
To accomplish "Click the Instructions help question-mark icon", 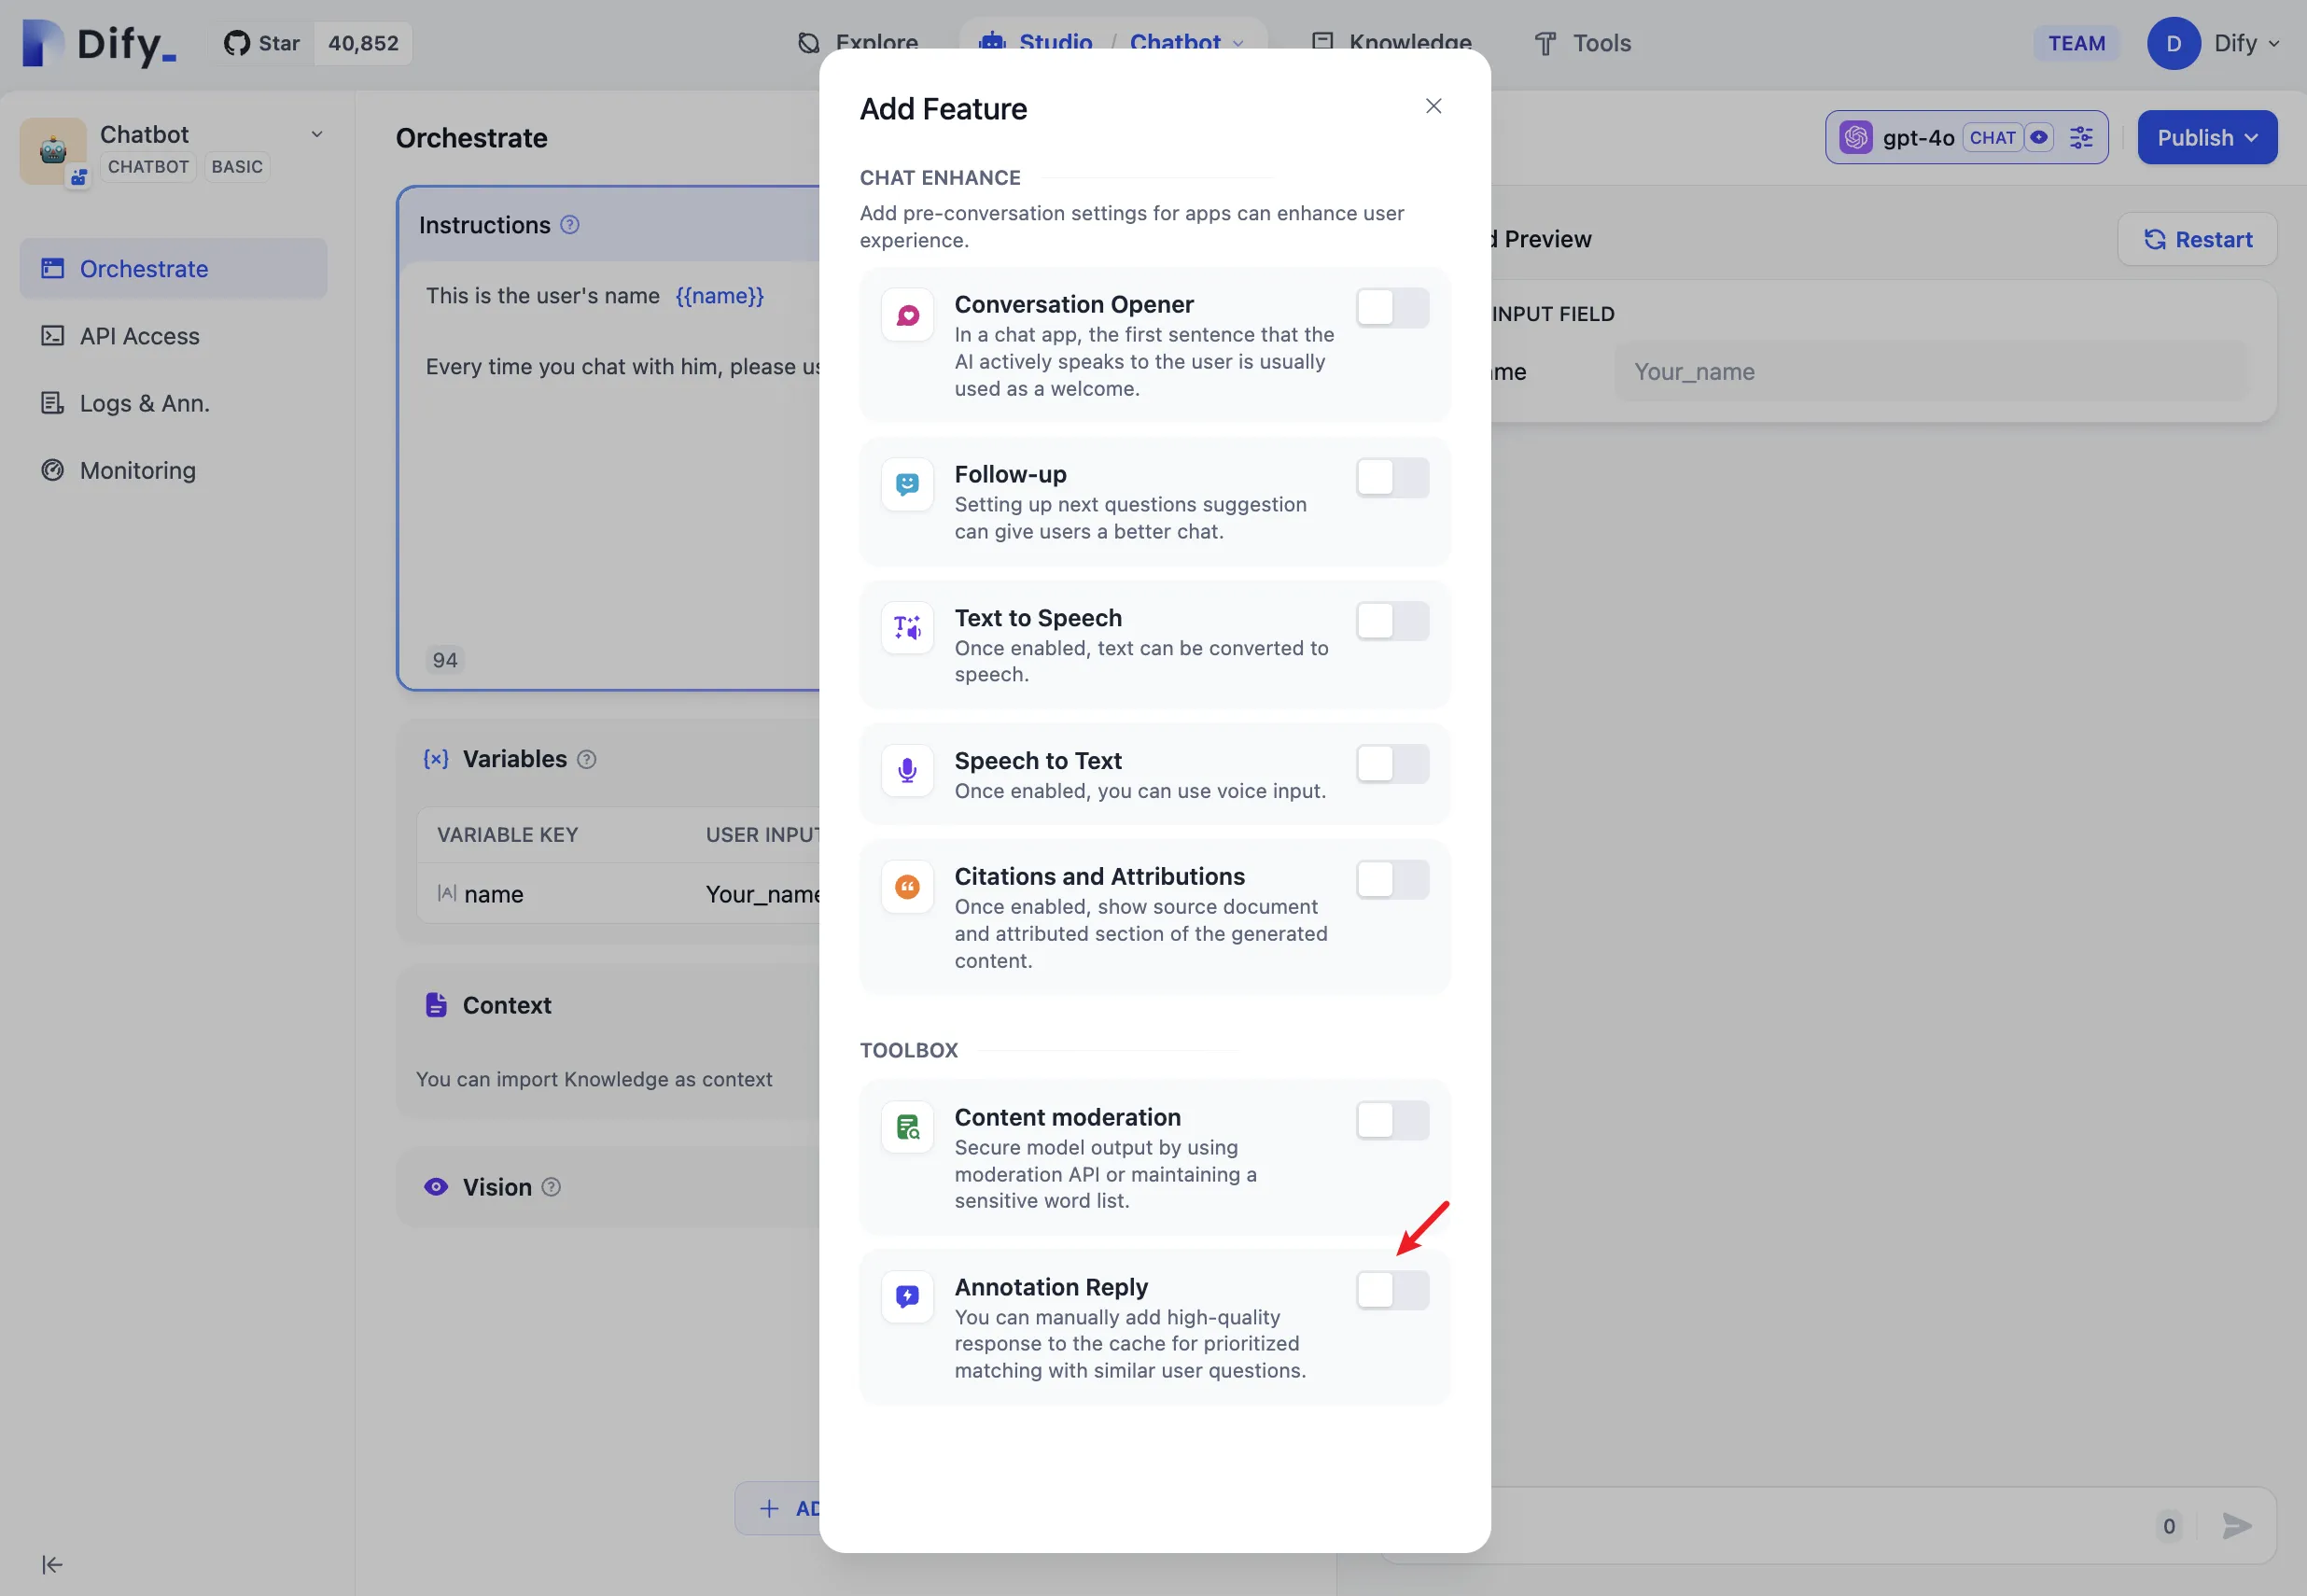I will coord(570,225).
